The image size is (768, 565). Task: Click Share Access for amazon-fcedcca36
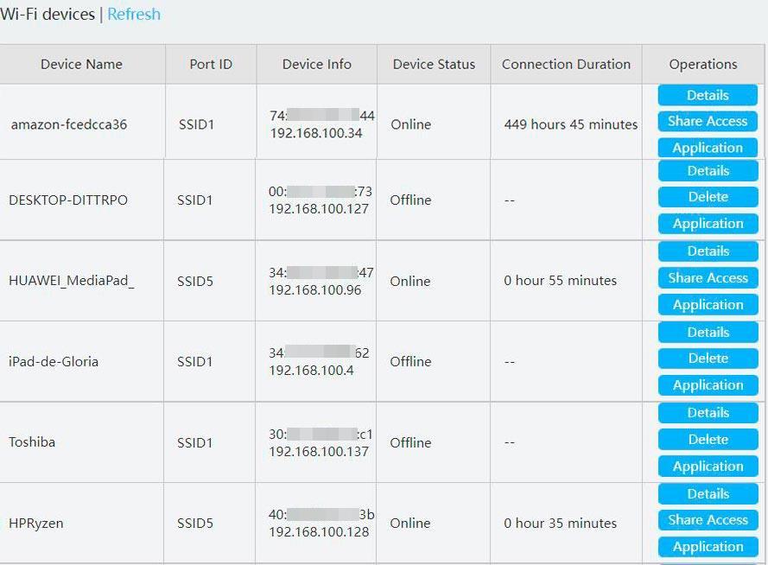(708, 121)
